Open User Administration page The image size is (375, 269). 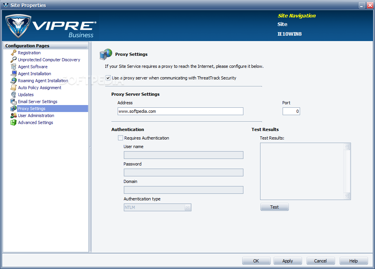[36, 116]
